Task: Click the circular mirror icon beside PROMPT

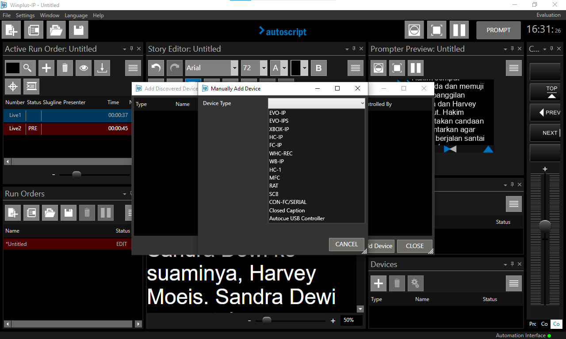Action: tap(414, 30)
